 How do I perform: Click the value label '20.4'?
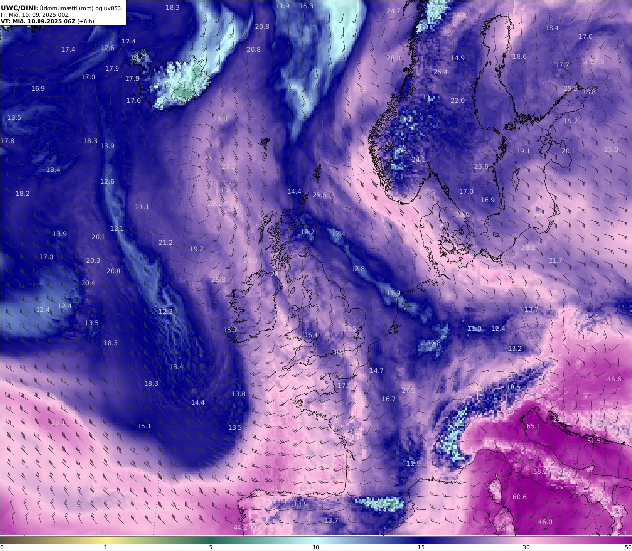coord(88,283)
